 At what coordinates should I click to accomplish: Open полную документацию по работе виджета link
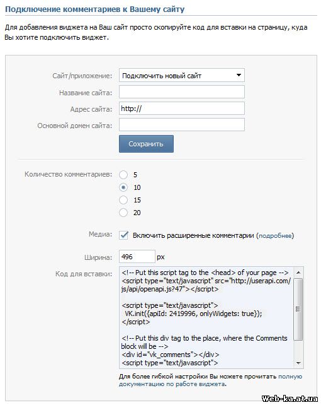click(210, 380)
